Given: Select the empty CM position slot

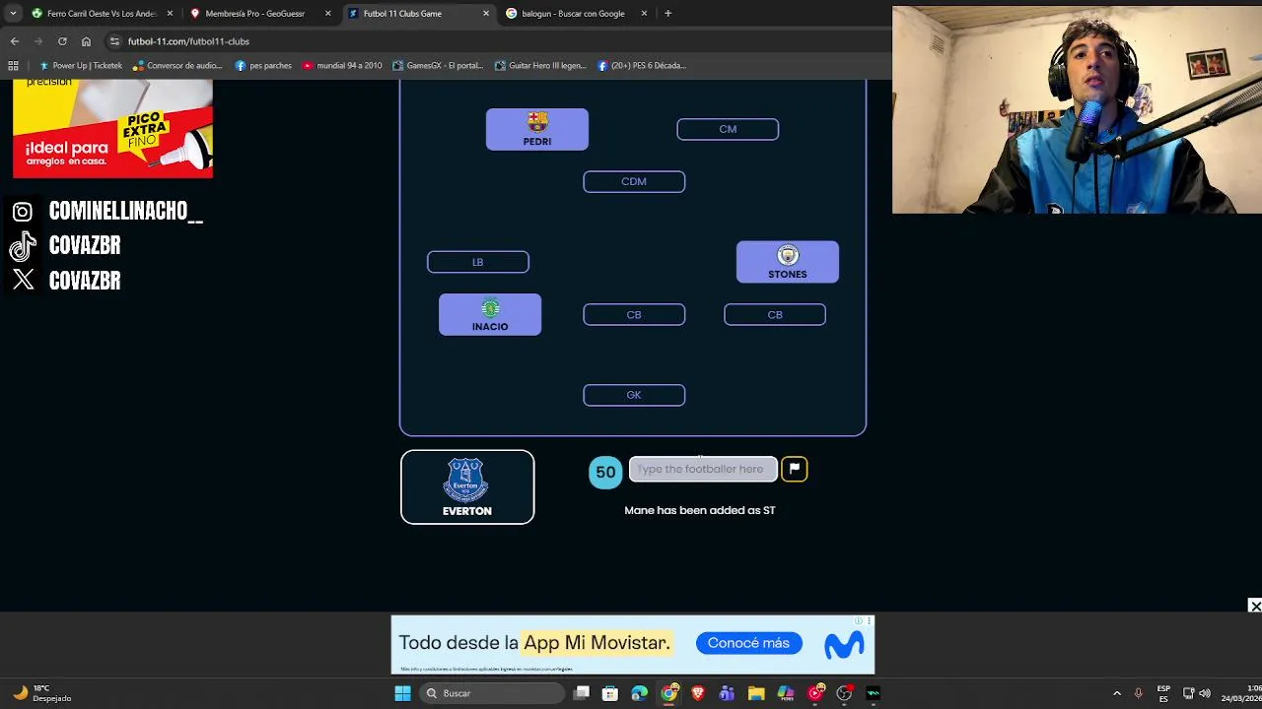Looking at the screenshot, I should click(728, 129).
